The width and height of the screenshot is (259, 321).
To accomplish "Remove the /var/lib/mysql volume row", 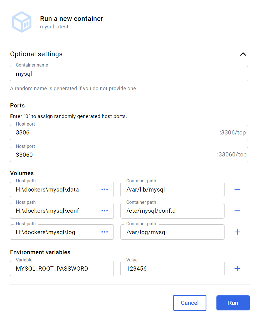I will (237, 189).
